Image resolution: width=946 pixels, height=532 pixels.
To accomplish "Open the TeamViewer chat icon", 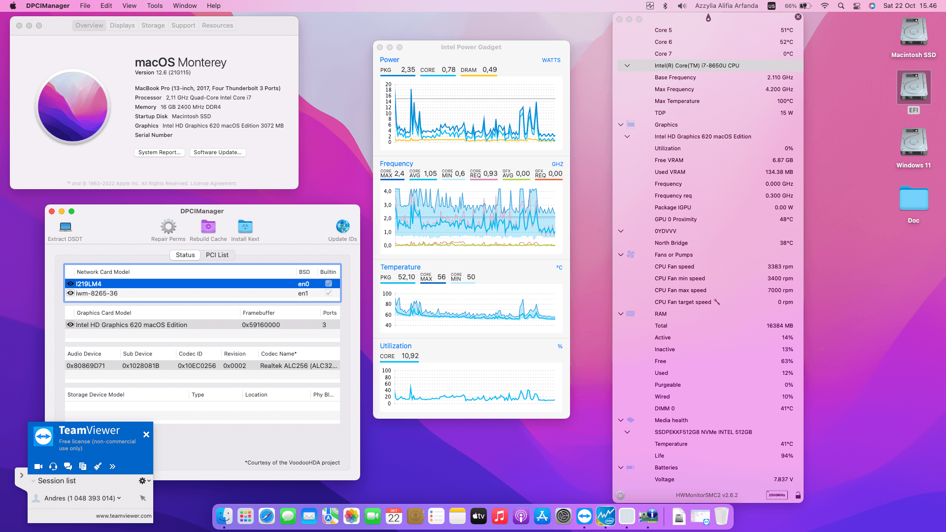I will [x=68, y=466].
